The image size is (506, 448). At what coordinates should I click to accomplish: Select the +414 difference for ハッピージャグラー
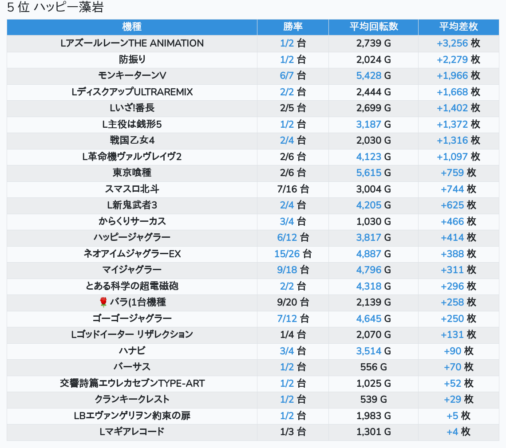click(452, 238)
